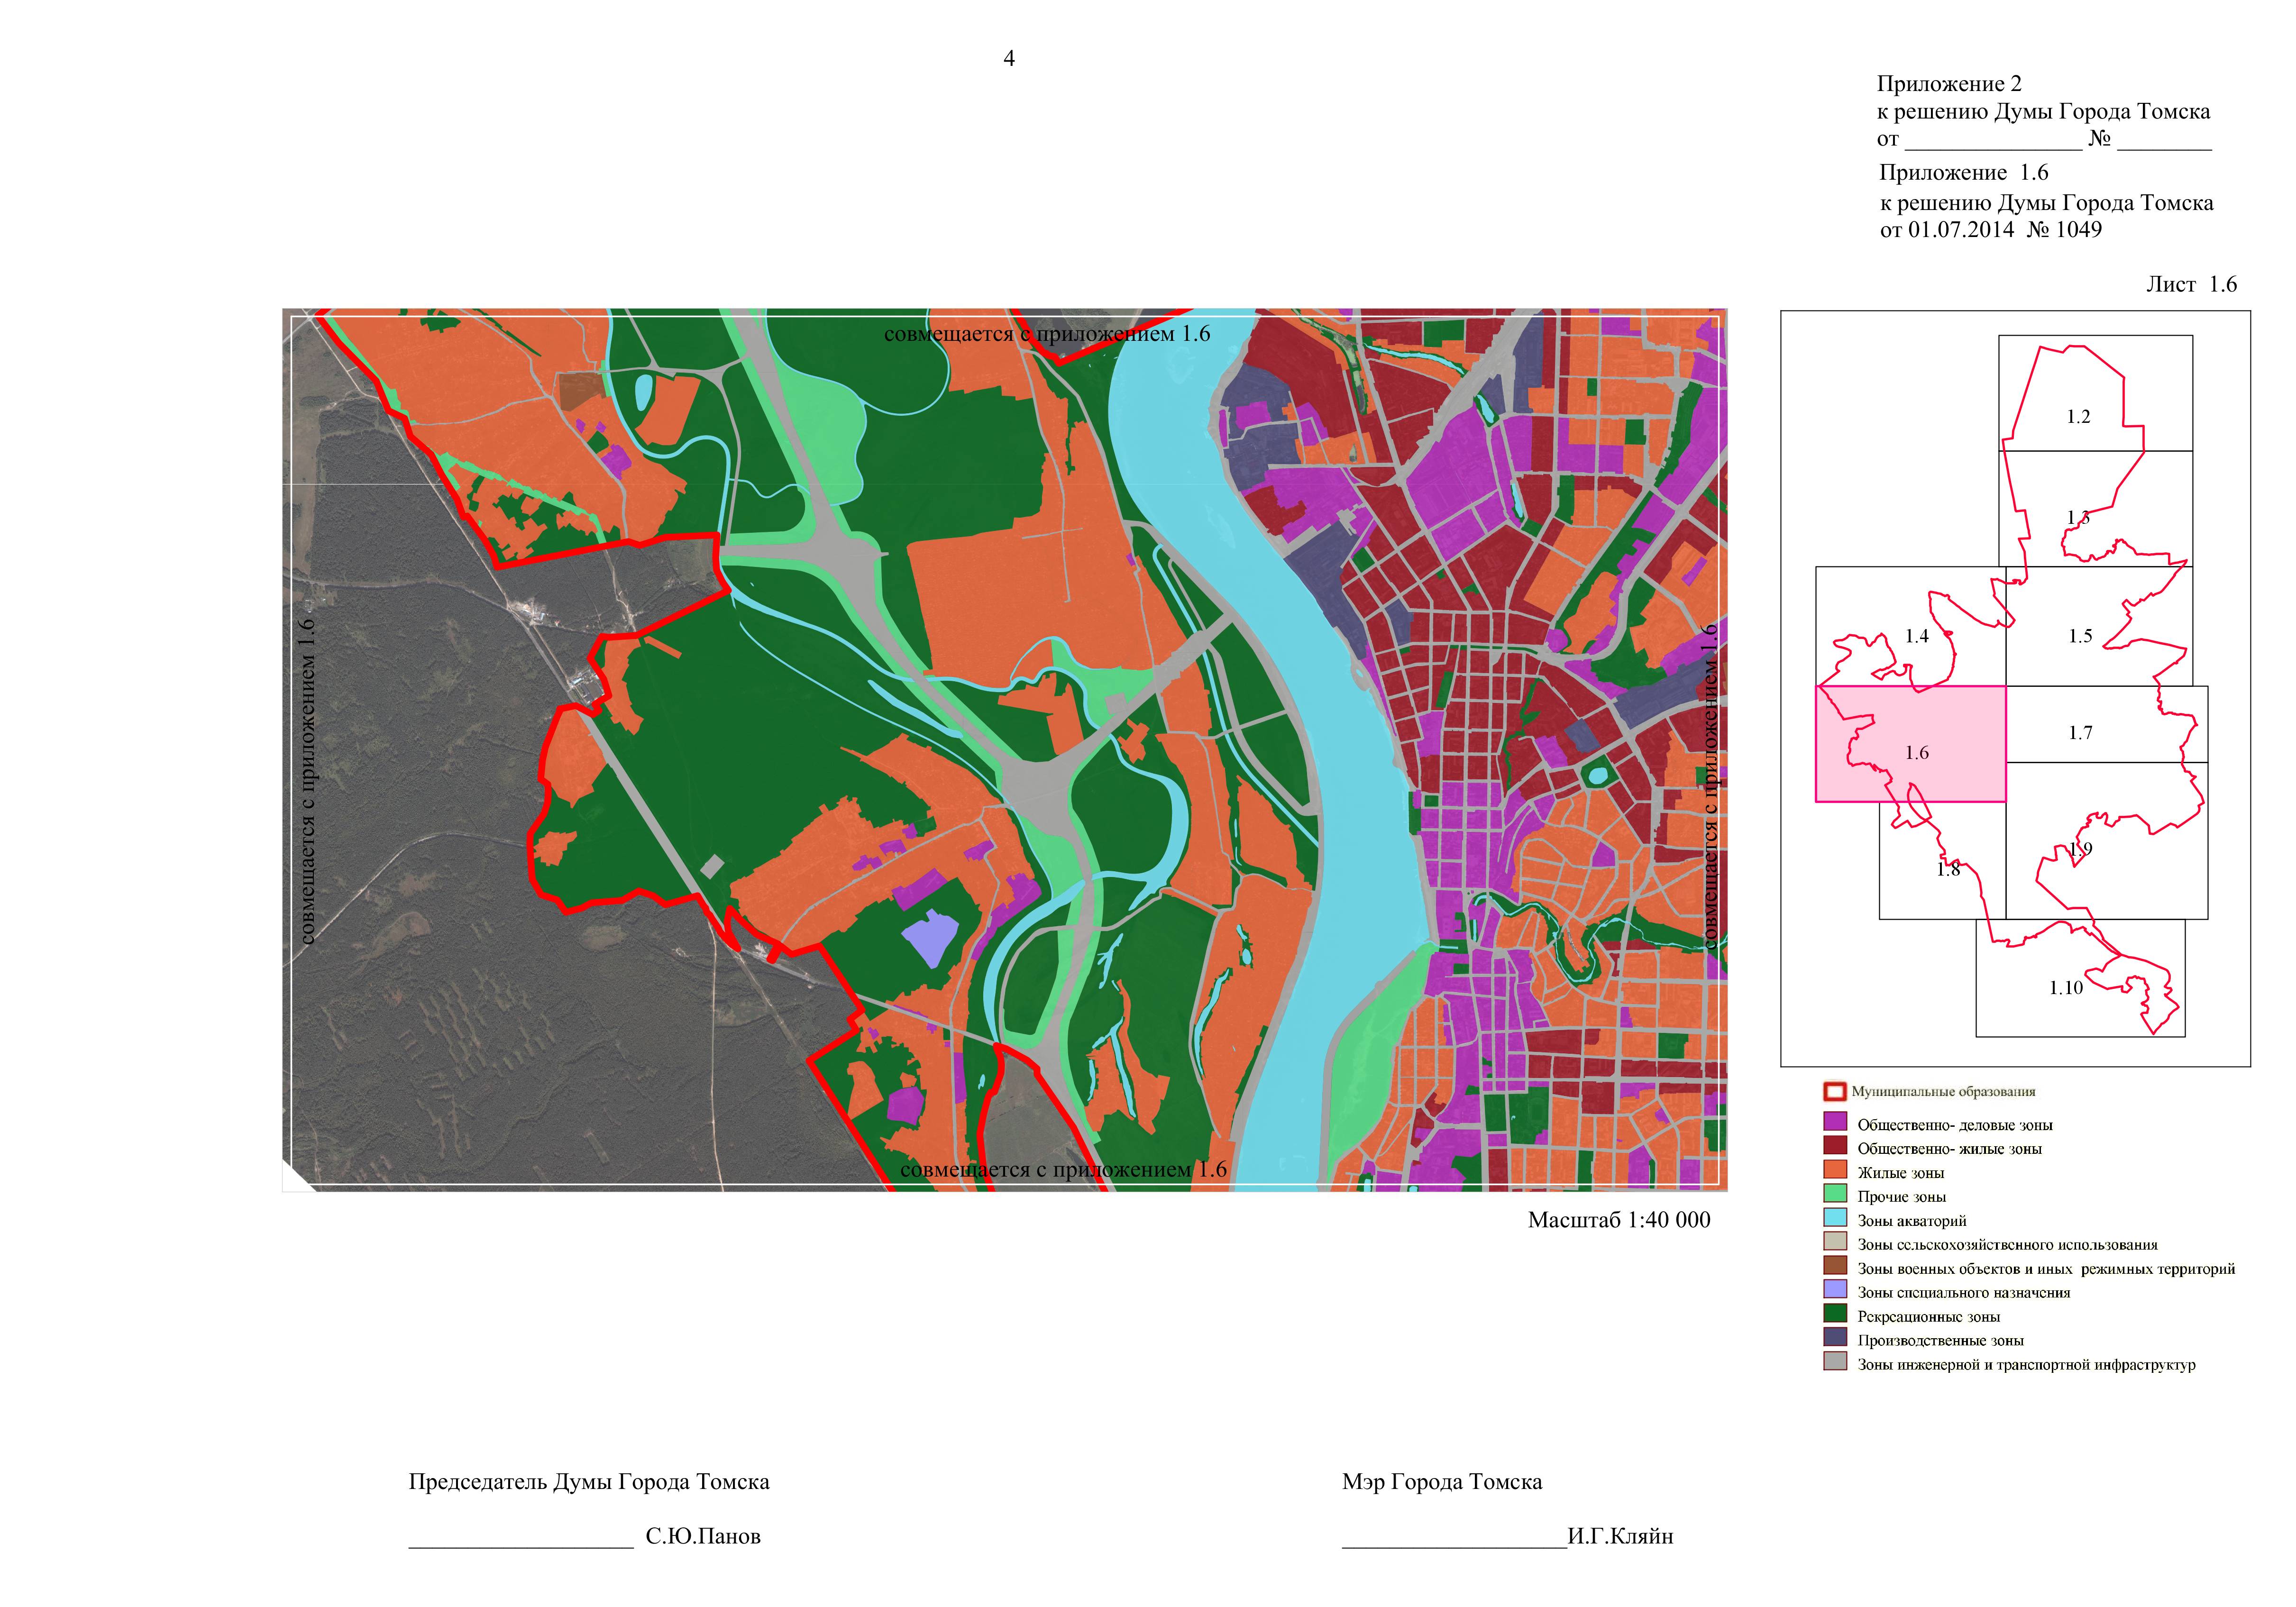Click the С.Ю.Панов signature name
Viewport: 2296px width, 1607px height.
click(x=702, y=1536)
